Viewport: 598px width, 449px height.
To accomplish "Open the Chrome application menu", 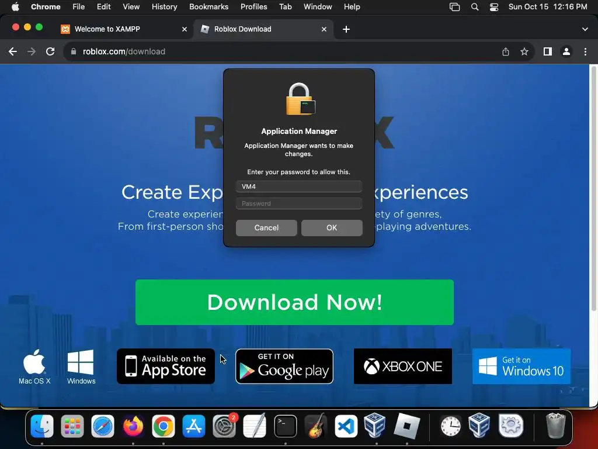I will [46, 6].
